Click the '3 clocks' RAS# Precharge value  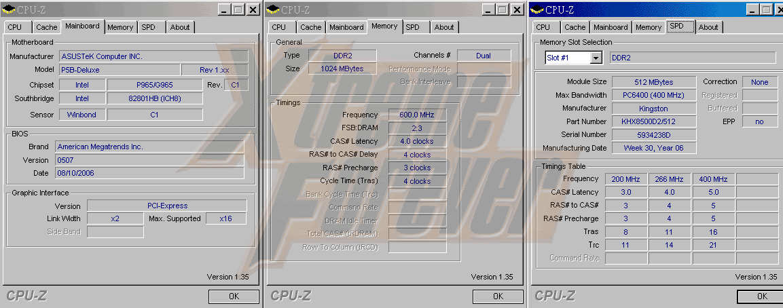[x=417, y=168]
